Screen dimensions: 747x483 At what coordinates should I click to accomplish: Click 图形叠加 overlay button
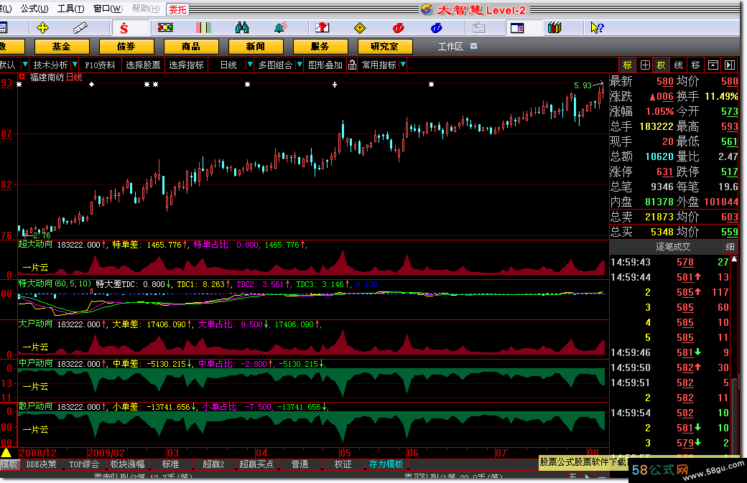point(325,65)
